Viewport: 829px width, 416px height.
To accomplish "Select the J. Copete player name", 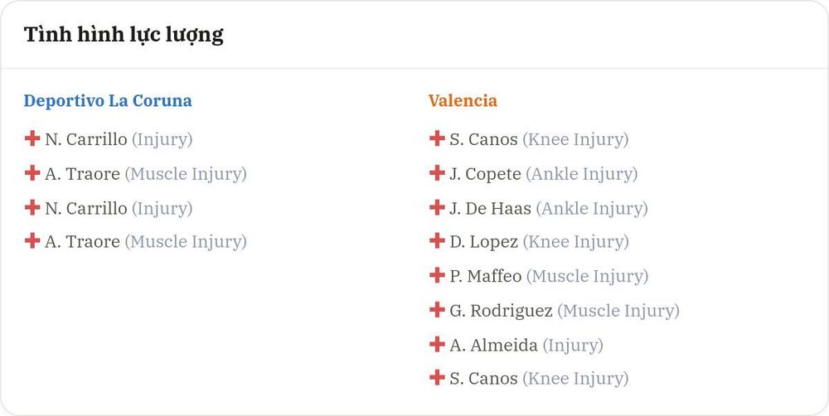I will 485,174.
